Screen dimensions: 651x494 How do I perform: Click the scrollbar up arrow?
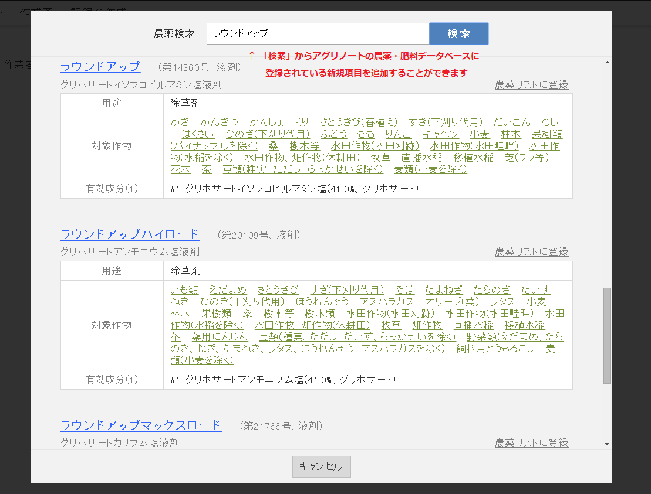[x=607, y=63]
